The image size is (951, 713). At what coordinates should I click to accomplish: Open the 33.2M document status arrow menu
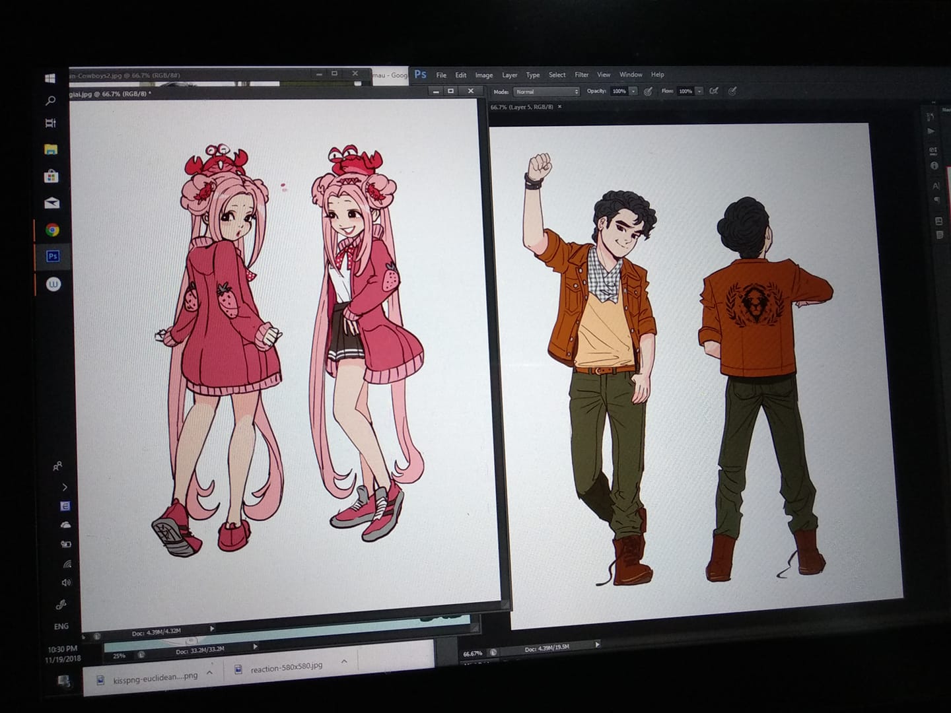(x=256, y=647)
